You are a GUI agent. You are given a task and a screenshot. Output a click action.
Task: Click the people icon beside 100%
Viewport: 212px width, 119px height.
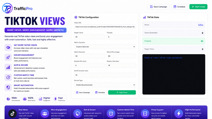click(x=25, y=99)
